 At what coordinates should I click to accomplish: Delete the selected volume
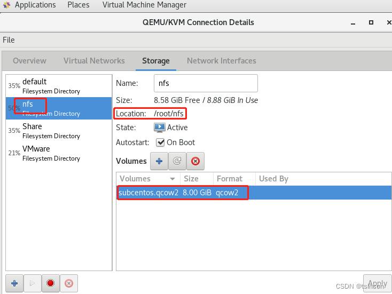click(195, 161)
